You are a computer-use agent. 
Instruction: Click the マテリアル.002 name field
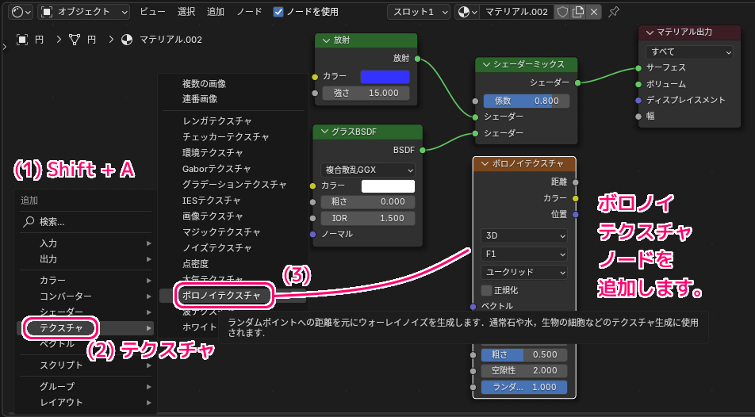516,12
